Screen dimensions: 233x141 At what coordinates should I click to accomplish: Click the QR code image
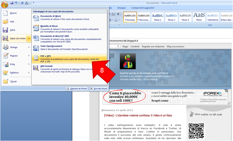click(196, 131)
